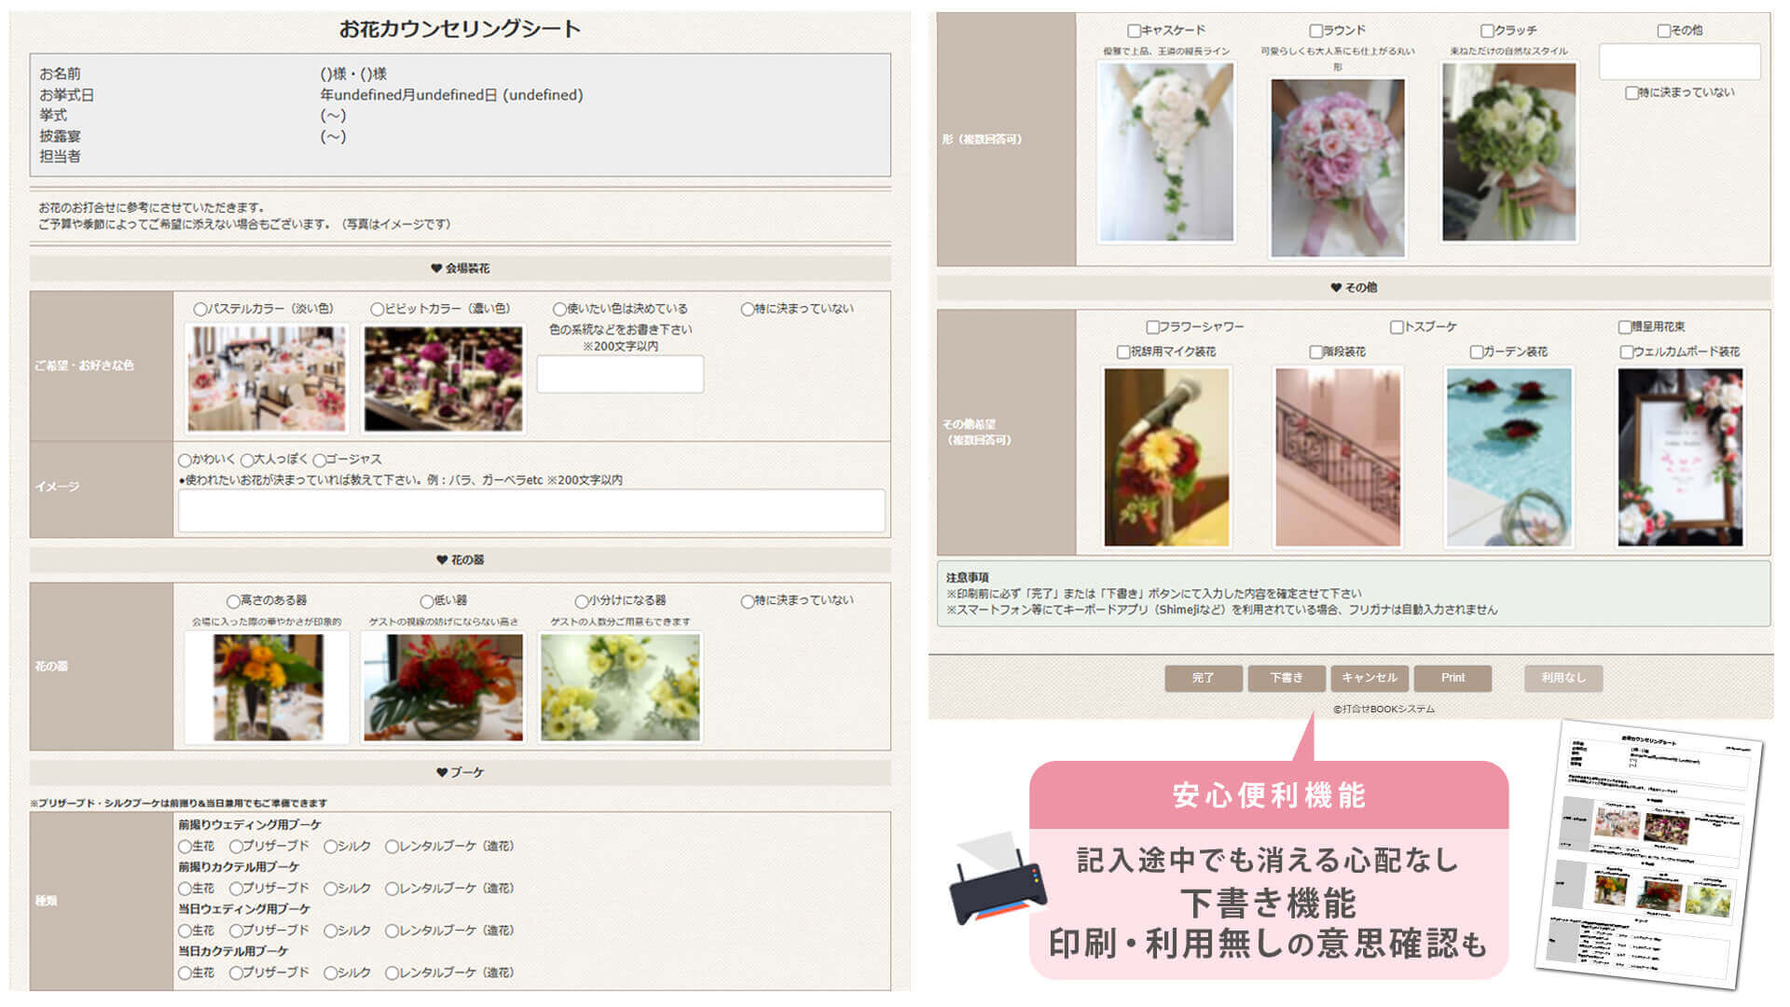Screen dimensions: 1790x1007
Task: Click the 打合せBOOKシステム copyright text
Action: 1384,710
